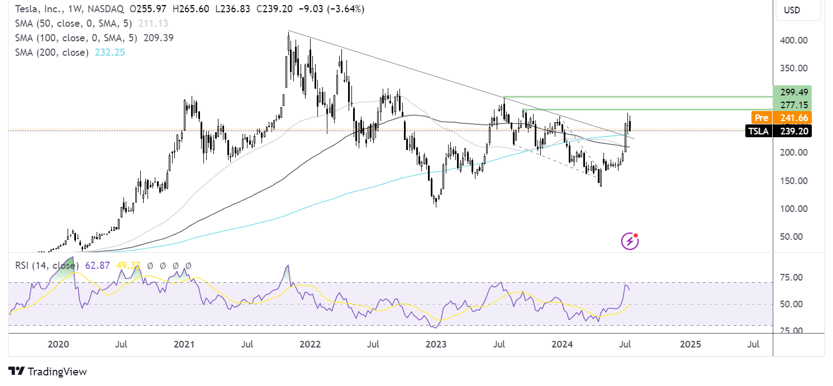Click the 350.00 price axis label
Image resolution: width=833 pixels, height=386 pixels.
point(793,69)
